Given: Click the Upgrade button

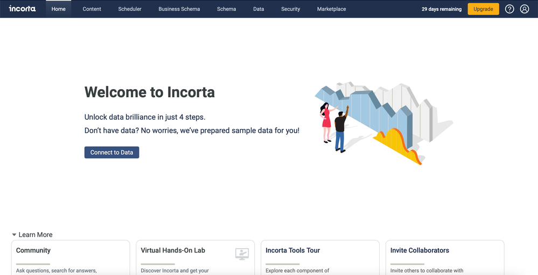Looking at the screenshot, I should 483,9.
